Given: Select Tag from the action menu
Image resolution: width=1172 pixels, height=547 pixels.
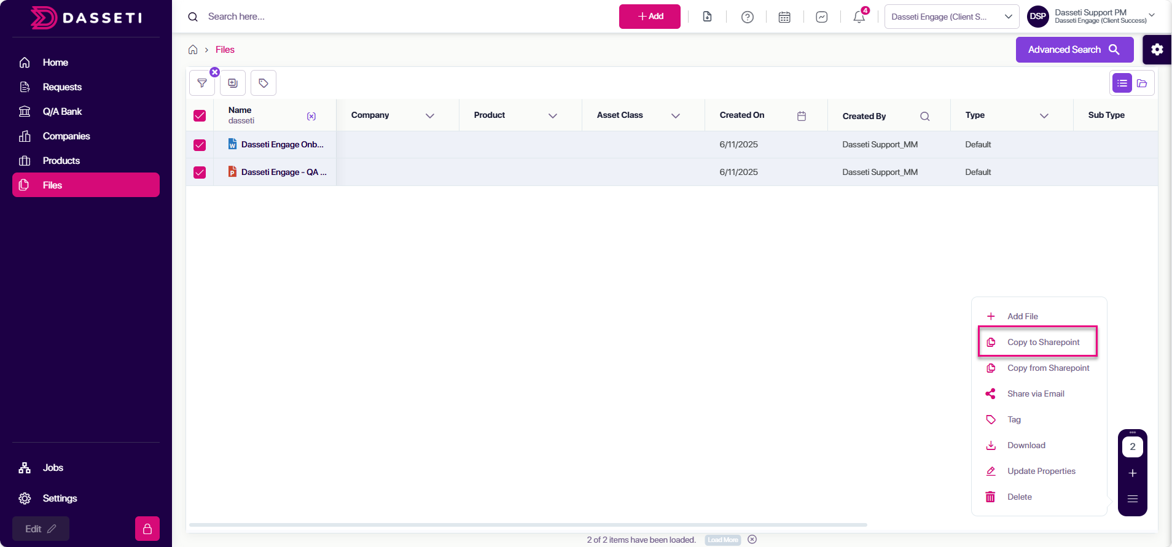Looking at the screenshot, I should [x=1039, y=419].
